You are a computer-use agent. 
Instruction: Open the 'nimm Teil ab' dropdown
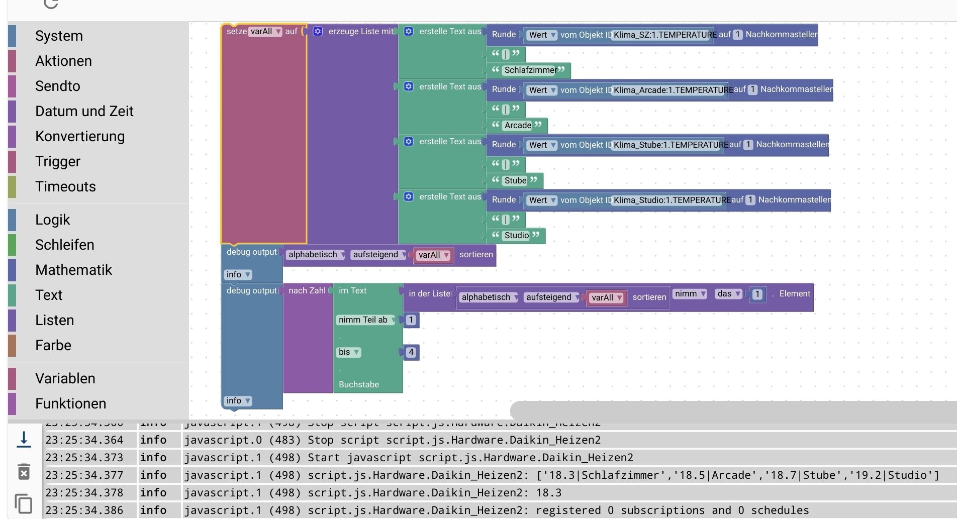[366, 320]
